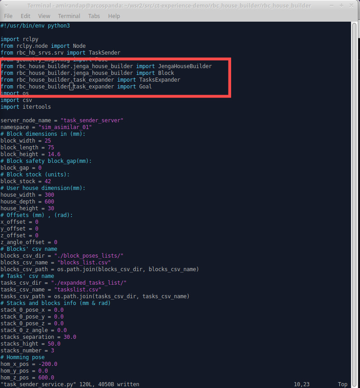
Task: Click the hom_x_pos value -200.0
Action: point(48,364)
